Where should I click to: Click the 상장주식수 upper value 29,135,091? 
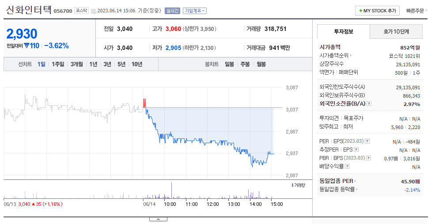pos(408,65)
